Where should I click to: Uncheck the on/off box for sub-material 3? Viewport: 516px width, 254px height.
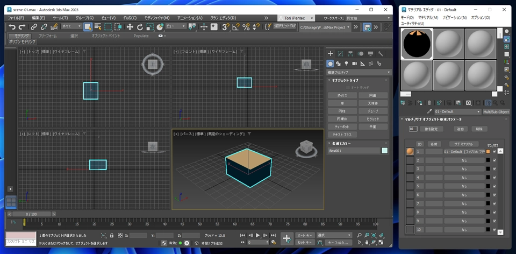494,168
